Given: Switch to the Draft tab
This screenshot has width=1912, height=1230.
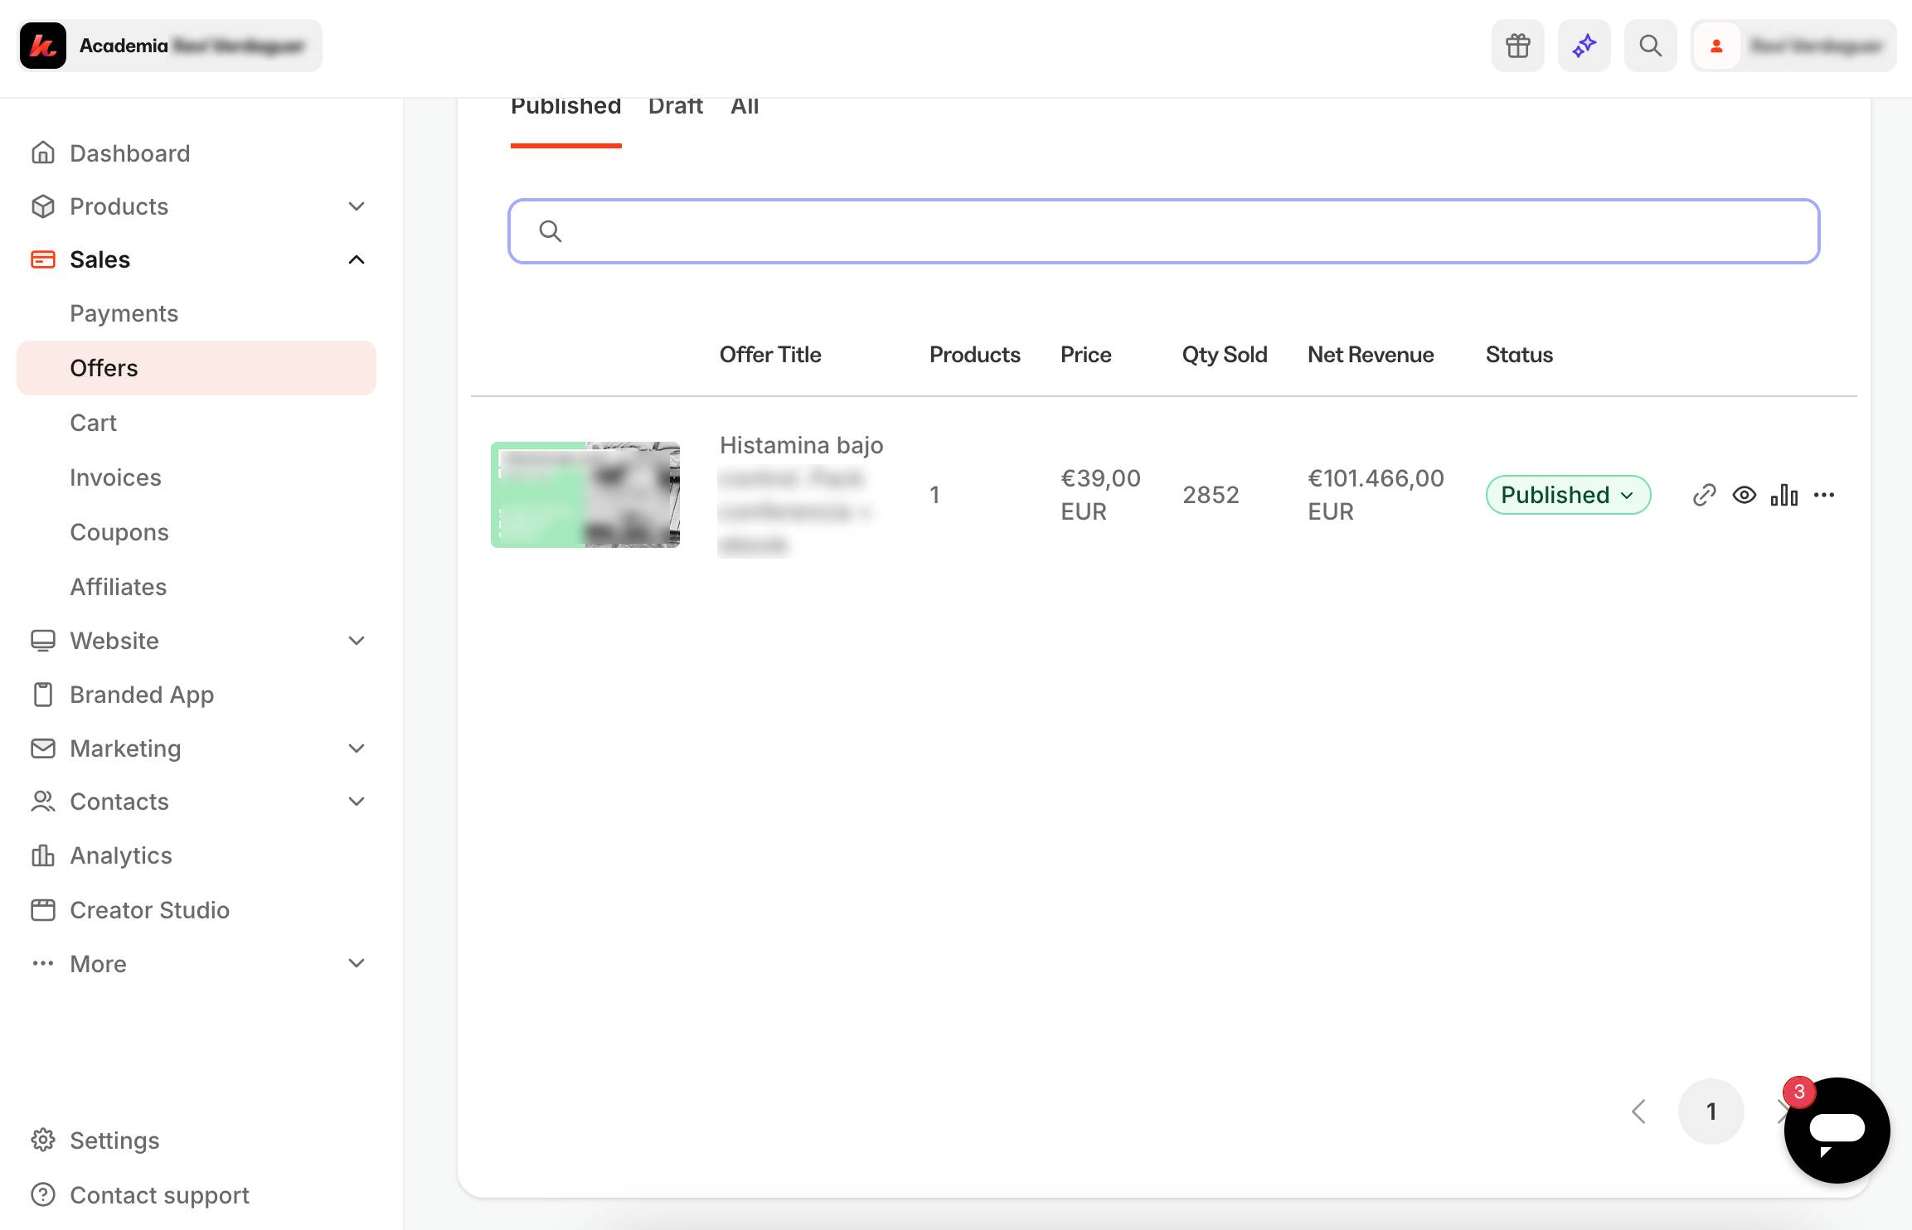Looking at the screenshot, I should [x=675, y=107].
